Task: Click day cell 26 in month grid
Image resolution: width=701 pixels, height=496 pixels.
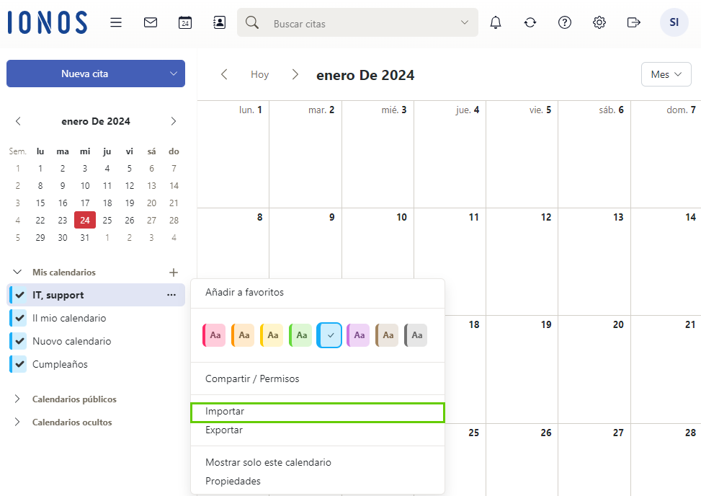Action: pos(522,460)
